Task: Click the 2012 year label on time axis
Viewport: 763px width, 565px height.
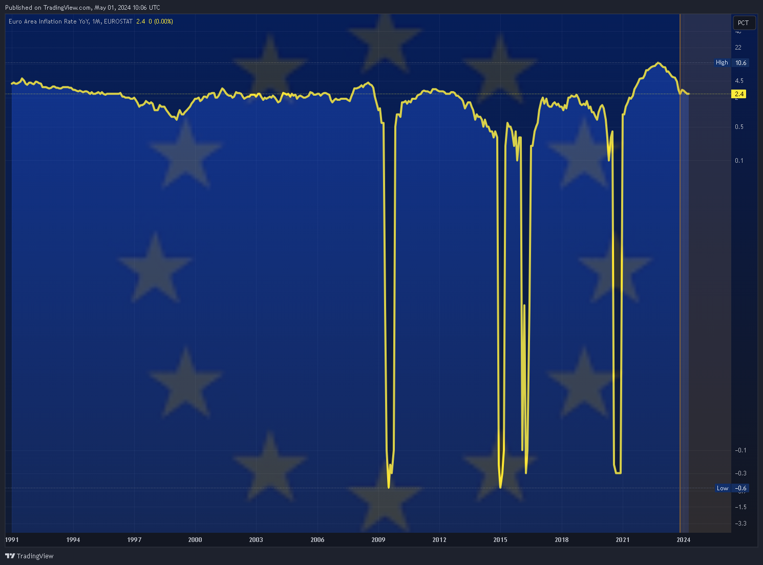Action: click(439, 540)
